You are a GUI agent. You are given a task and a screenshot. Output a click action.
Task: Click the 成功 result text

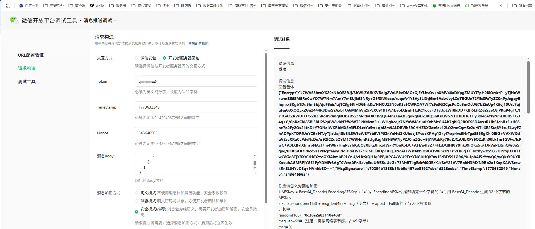282,69
